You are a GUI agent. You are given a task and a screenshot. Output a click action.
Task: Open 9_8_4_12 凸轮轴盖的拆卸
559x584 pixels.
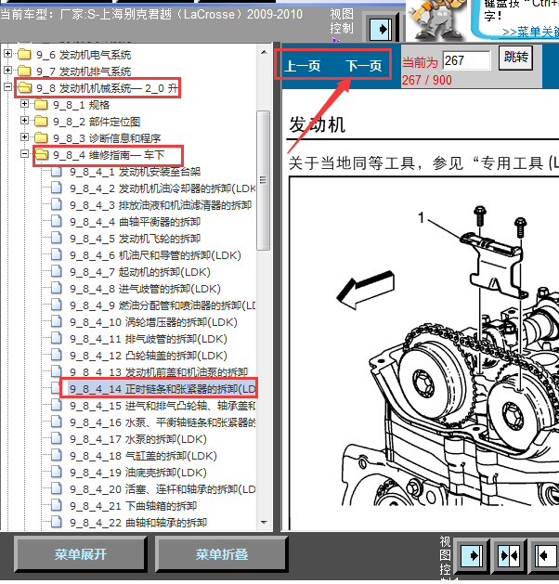pos(149,356)
